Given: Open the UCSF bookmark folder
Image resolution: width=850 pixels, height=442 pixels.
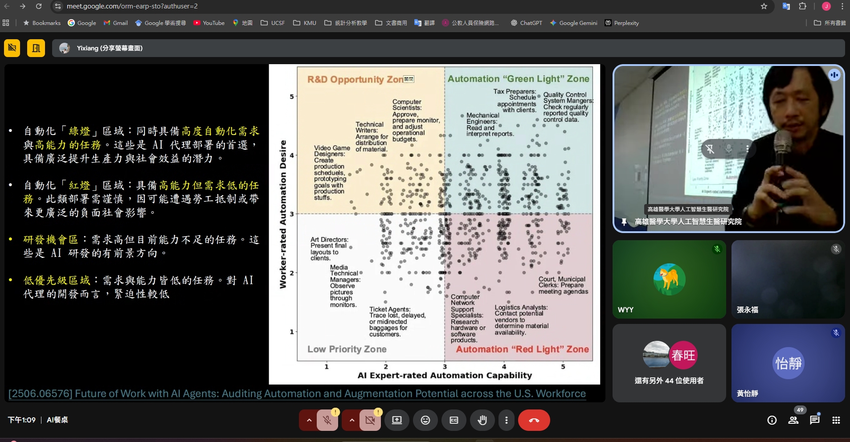Looking at the screenshot, I should 273,23.
